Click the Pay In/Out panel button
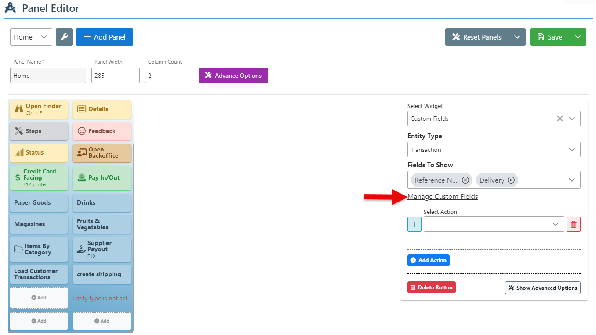Image resolution: width=596 pixels, height=335 pixels. (x=102, y=178)
